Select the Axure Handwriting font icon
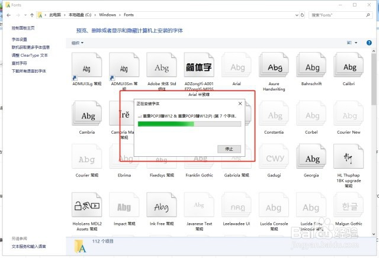The image size is (379, 258). [274, 65]
